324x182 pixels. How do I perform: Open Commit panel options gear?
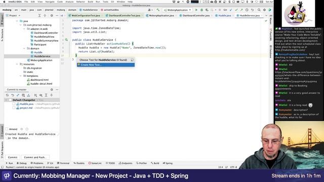coord(52,89)
